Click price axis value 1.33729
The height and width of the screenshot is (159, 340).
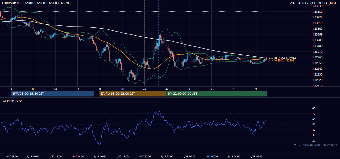click(x=317, y=17)
